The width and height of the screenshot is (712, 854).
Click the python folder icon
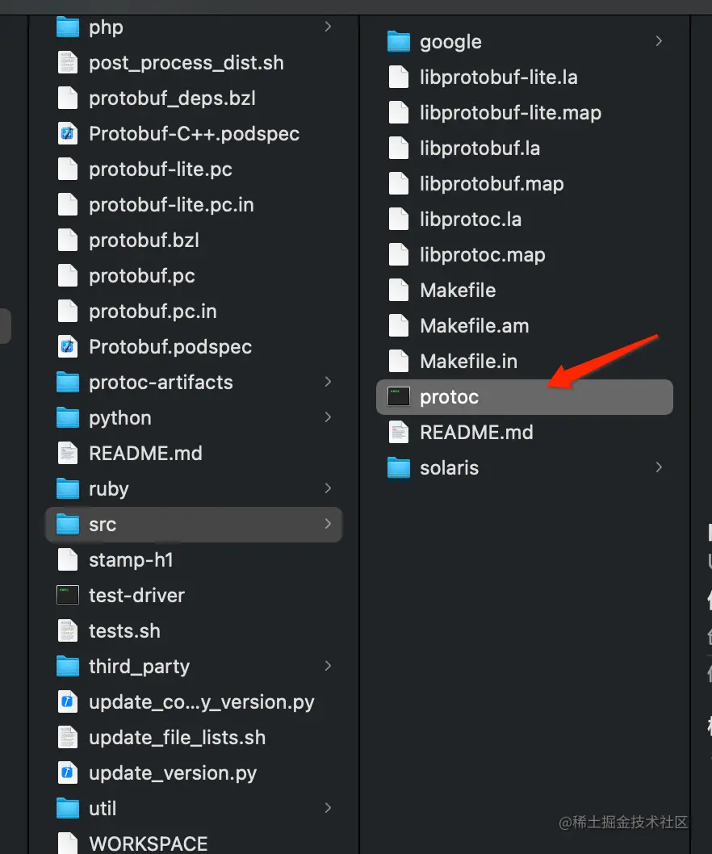(x=68, y=417)
